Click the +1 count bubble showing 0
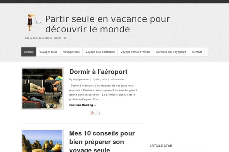This screenshot has height=152, width=229. click(x=99, y=113)
